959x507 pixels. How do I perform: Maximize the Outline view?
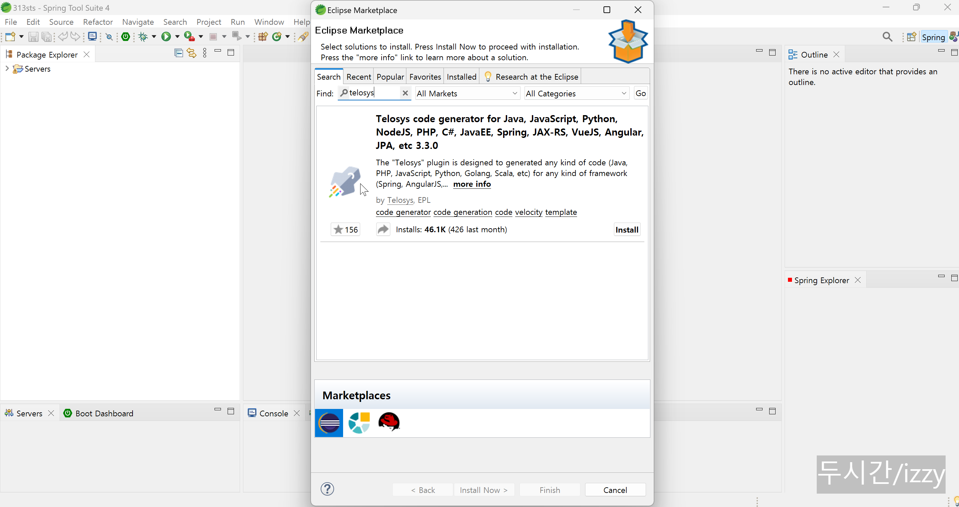pyautogui.click(x=954, y=53)
